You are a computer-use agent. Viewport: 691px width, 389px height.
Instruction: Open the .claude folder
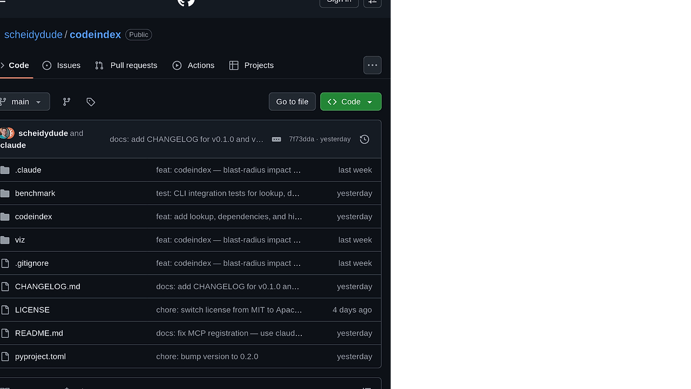pos(28,170)
